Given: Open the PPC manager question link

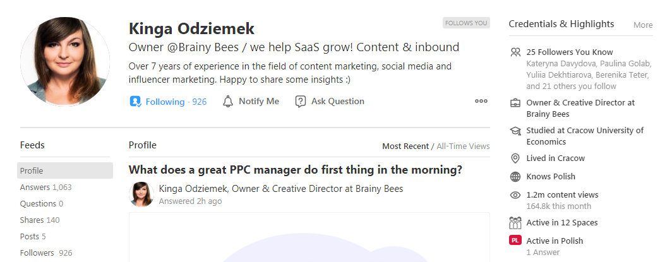Looking at the screenshot, I should point(296,170).
